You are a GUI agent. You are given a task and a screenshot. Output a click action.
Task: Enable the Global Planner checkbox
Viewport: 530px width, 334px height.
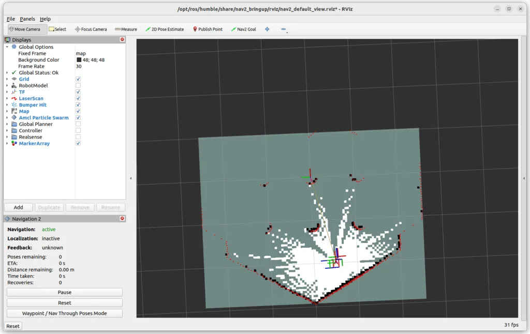click(78, 124)
